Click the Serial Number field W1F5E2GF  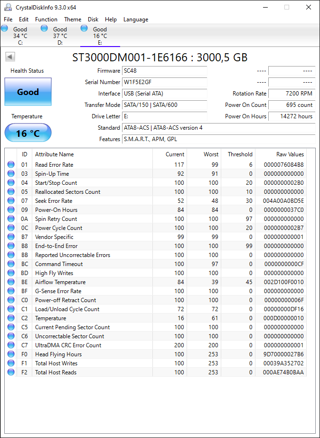(164, 82)
